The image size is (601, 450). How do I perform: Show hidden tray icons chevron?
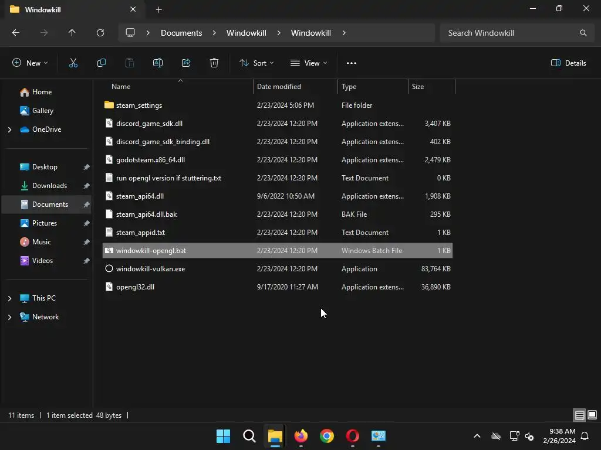pyautogui.click(x=477, y=436)
